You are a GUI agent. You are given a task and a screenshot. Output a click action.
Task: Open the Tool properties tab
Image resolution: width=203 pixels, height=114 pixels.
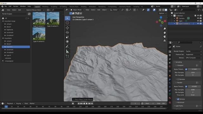pyautogui.click(x=170, y=47)
